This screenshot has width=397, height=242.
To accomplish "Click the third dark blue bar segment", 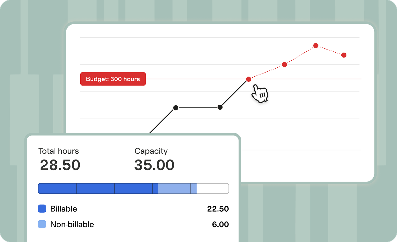I will click(x=133, y=188).
